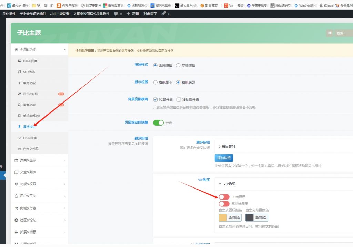Check the 移动端开启 checkbox
This screenshot has width=353, height=247.
179,100
